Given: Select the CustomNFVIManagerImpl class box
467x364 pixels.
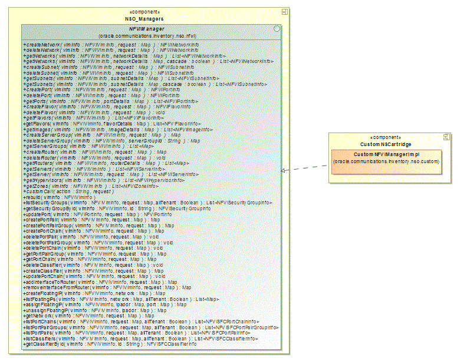Looking at the screenshot, I should (x=386, y=162).
